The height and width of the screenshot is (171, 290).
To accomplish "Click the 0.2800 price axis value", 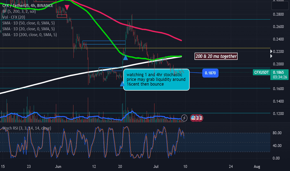I will point(278,14).
